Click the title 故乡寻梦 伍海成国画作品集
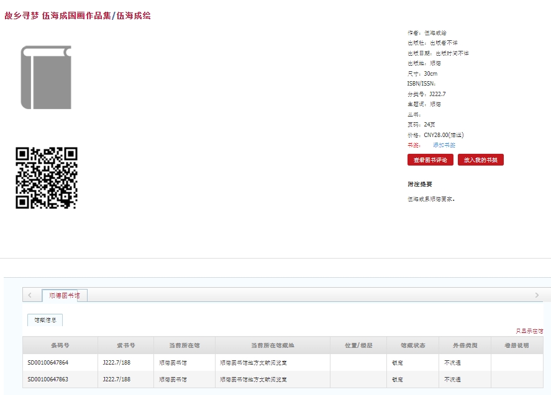The height and width of the screenshot is (395, 551). click(x=58, y=16)
